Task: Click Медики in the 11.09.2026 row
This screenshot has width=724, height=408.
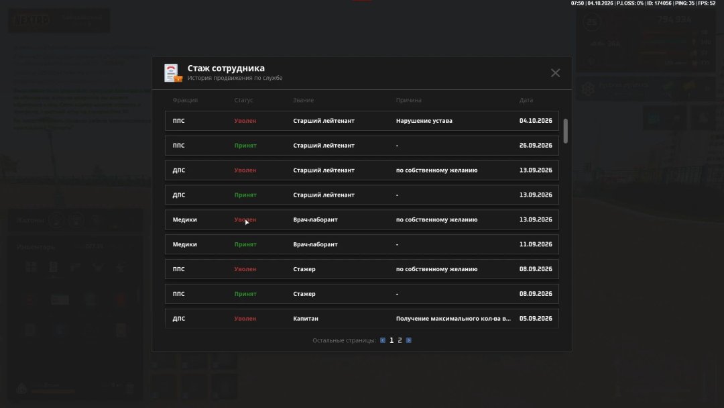Action: [x=185, y=244]
